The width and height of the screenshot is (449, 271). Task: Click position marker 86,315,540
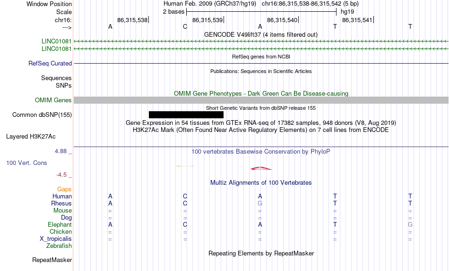pyautogui.click(x=283, y=20)
